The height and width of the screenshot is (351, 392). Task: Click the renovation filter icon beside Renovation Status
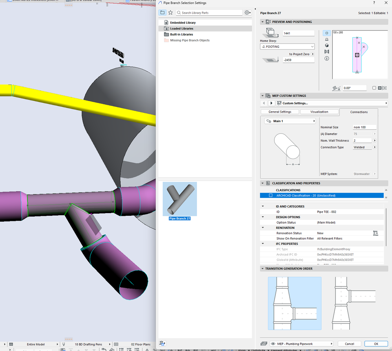click(x=376, y=233)
